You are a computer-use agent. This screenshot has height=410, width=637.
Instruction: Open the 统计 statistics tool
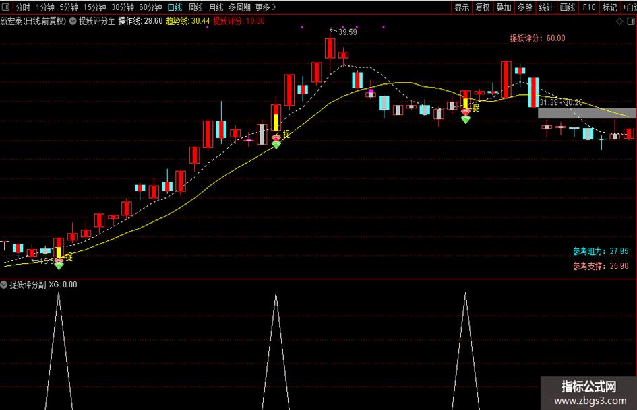pyautogui.click(x=546, y=7)
